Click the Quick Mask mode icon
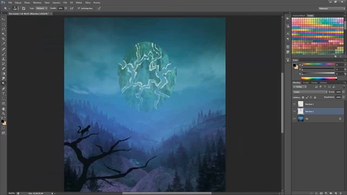The height and width of the screenshot is (195, 347). click(x=3, y=128)
